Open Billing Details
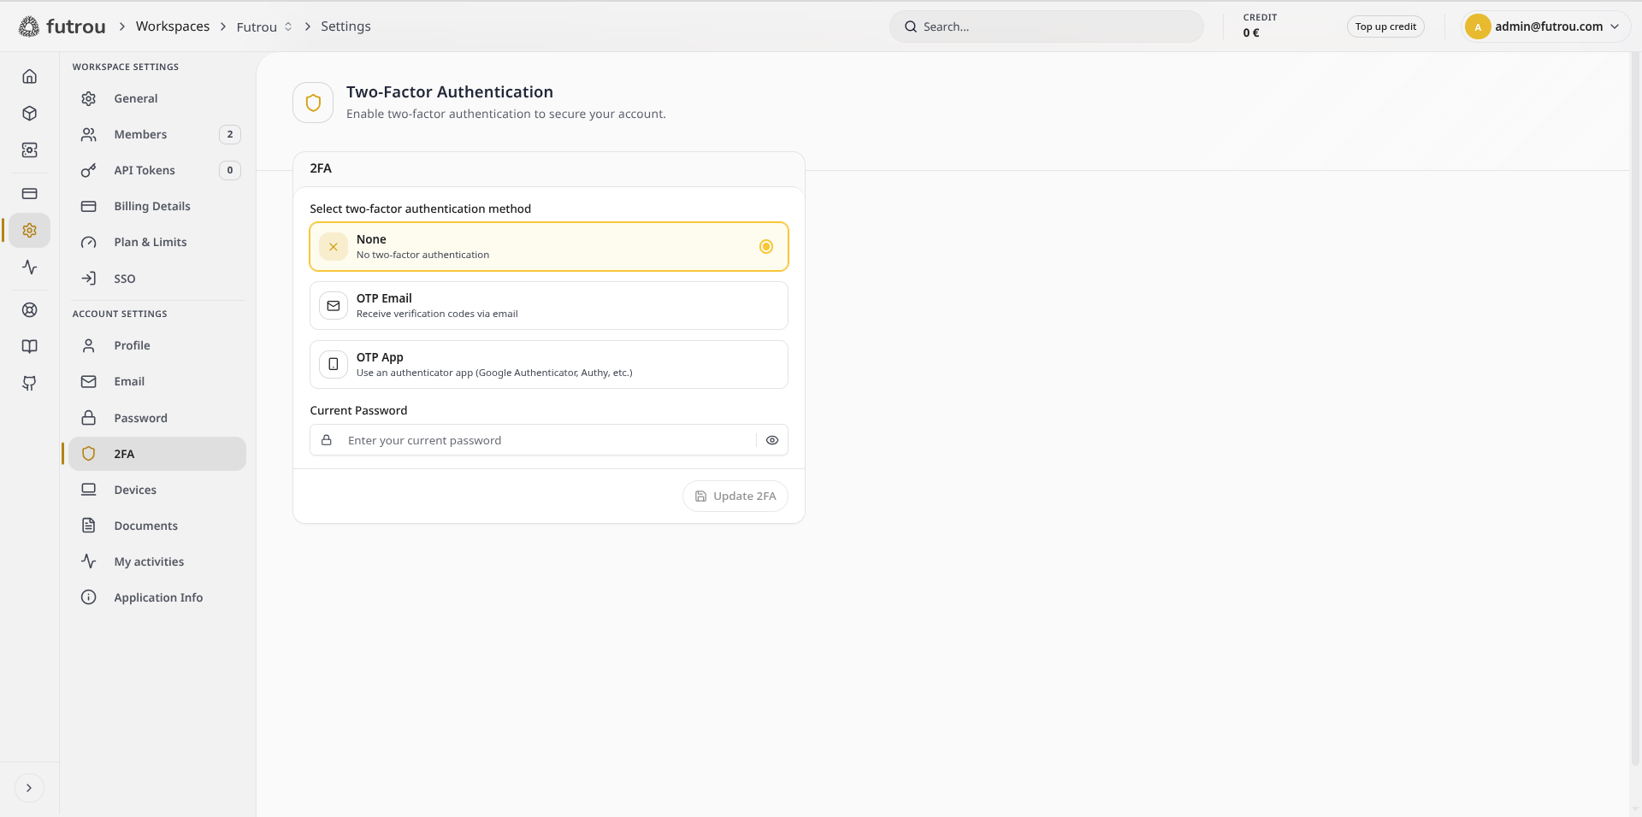The width and height of the screenshot is (1642, 817). tap(157, 207)
